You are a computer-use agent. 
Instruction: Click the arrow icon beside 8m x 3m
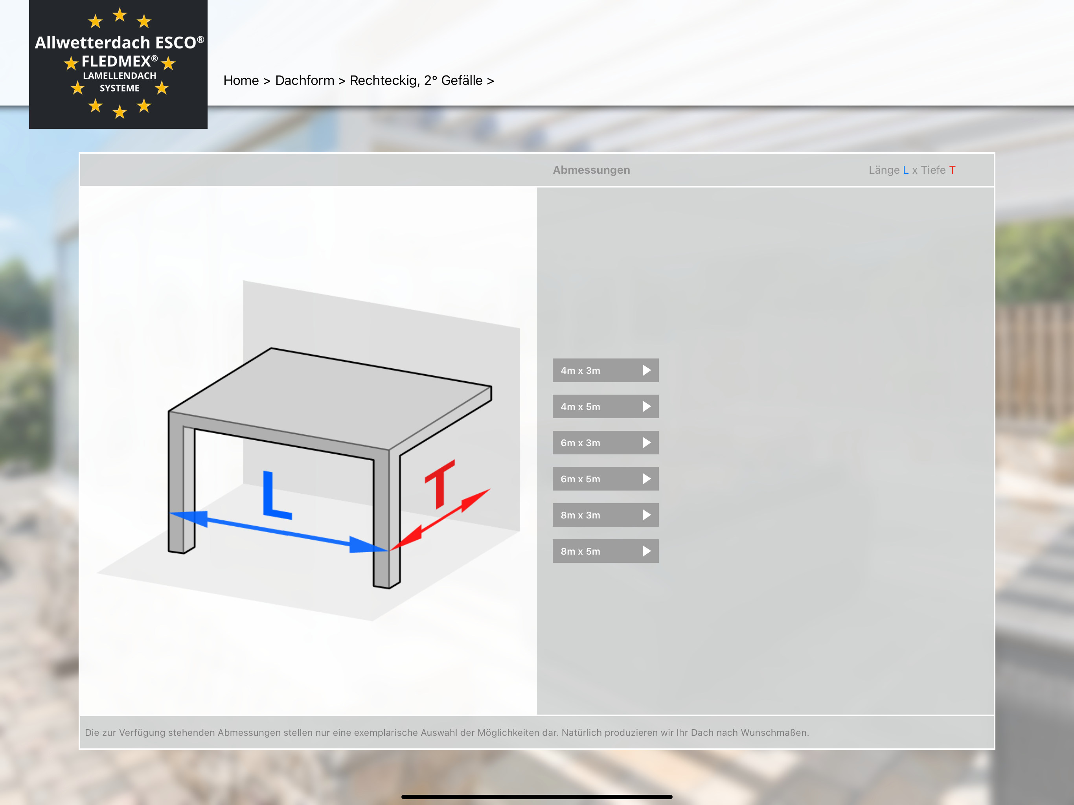click(x=647, y=515)
